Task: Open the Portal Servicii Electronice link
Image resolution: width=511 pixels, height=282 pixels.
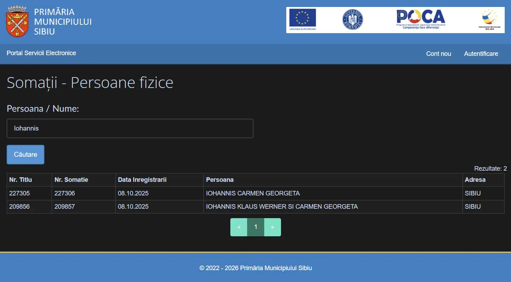Action: pyautogui.click(x=41, y=53)
